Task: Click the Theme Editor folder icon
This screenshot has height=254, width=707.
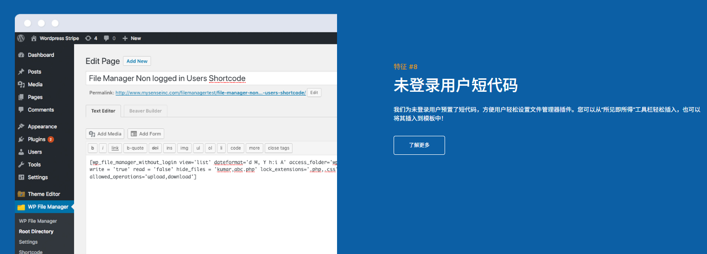Action: tap(21, 194)
